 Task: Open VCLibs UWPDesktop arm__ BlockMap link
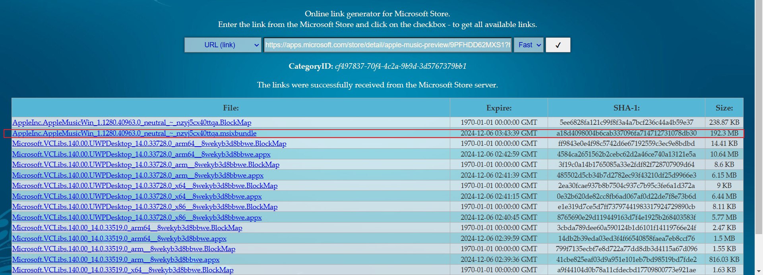coord(145,165)
